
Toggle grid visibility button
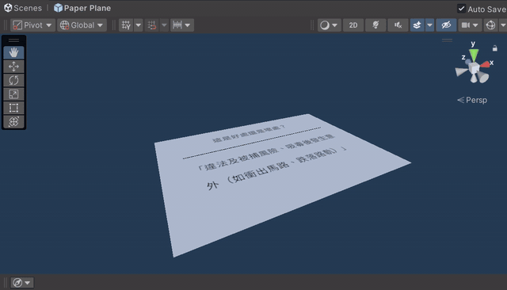point(126,25)
